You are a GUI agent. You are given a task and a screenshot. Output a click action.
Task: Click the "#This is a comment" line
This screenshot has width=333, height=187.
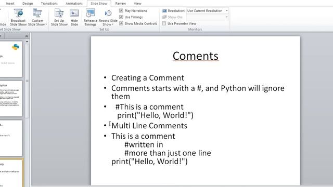tap(149, 107)
